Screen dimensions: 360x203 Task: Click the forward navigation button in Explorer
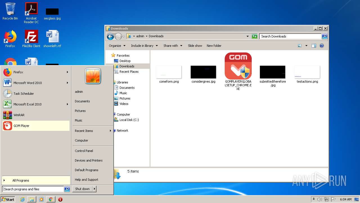point(118,36)
